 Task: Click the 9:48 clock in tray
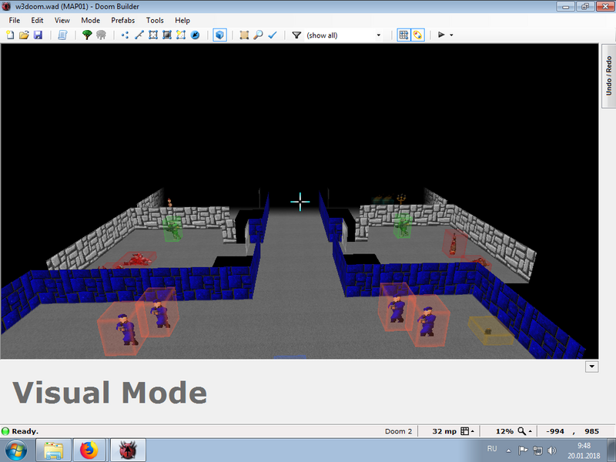(x=584, y=446)
